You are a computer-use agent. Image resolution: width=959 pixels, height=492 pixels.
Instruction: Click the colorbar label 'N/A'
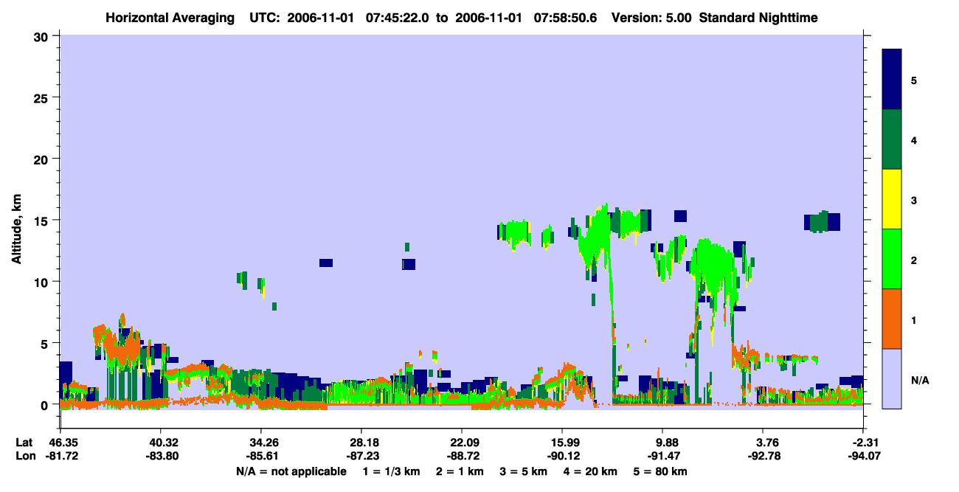[919, 379]
